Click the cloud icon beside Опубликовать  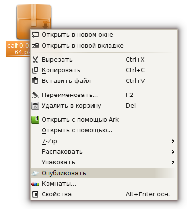35,173
